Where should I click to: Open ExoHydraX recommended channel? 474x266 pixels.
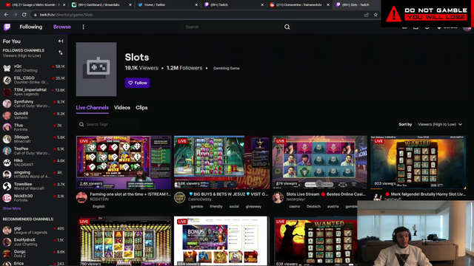pos(34,242)
